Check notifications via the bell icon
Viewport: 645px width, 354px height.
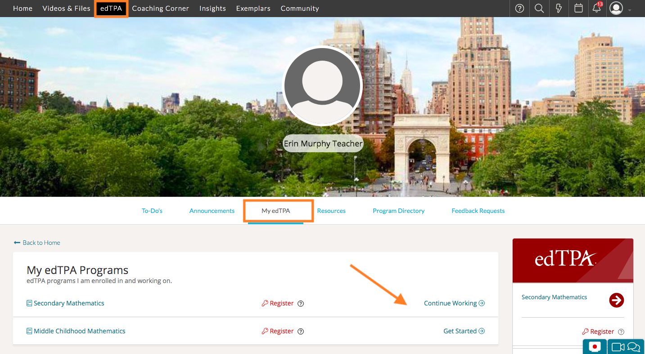point(596,9)
